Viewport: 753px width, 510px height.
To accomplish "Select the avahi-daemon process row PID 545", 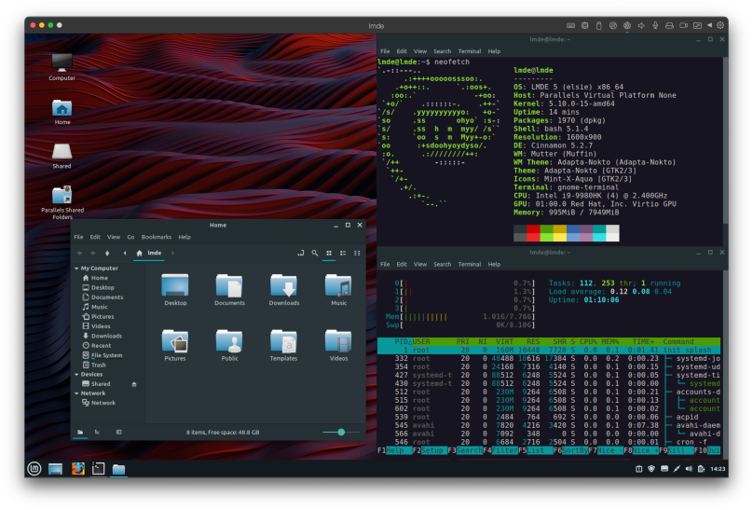I will tap(548, 425).
